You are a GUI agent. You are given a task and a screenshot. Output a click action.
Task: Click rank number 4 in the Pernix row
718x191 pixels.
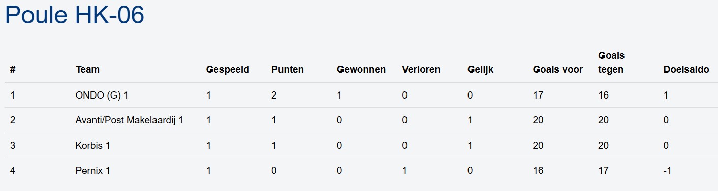point(13,171)
